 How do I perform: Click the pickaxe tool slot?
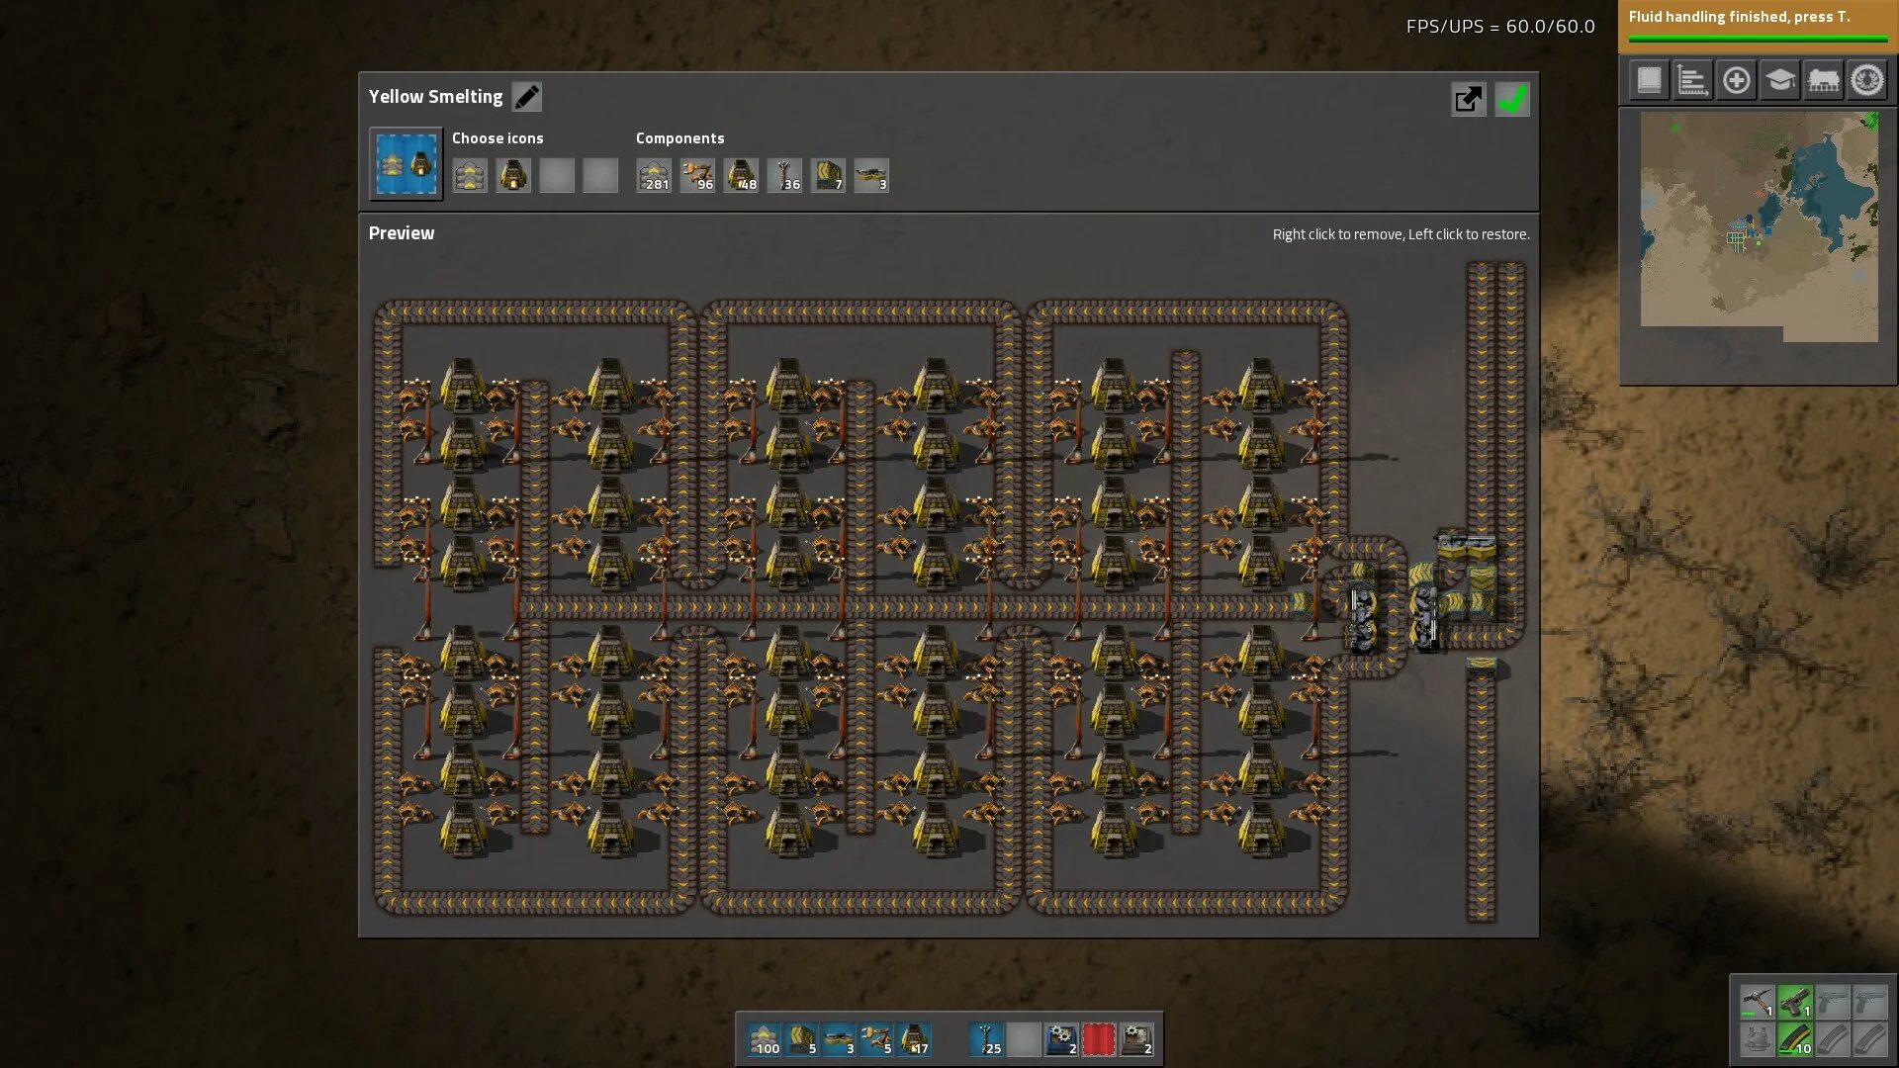pos(1757,1002)
